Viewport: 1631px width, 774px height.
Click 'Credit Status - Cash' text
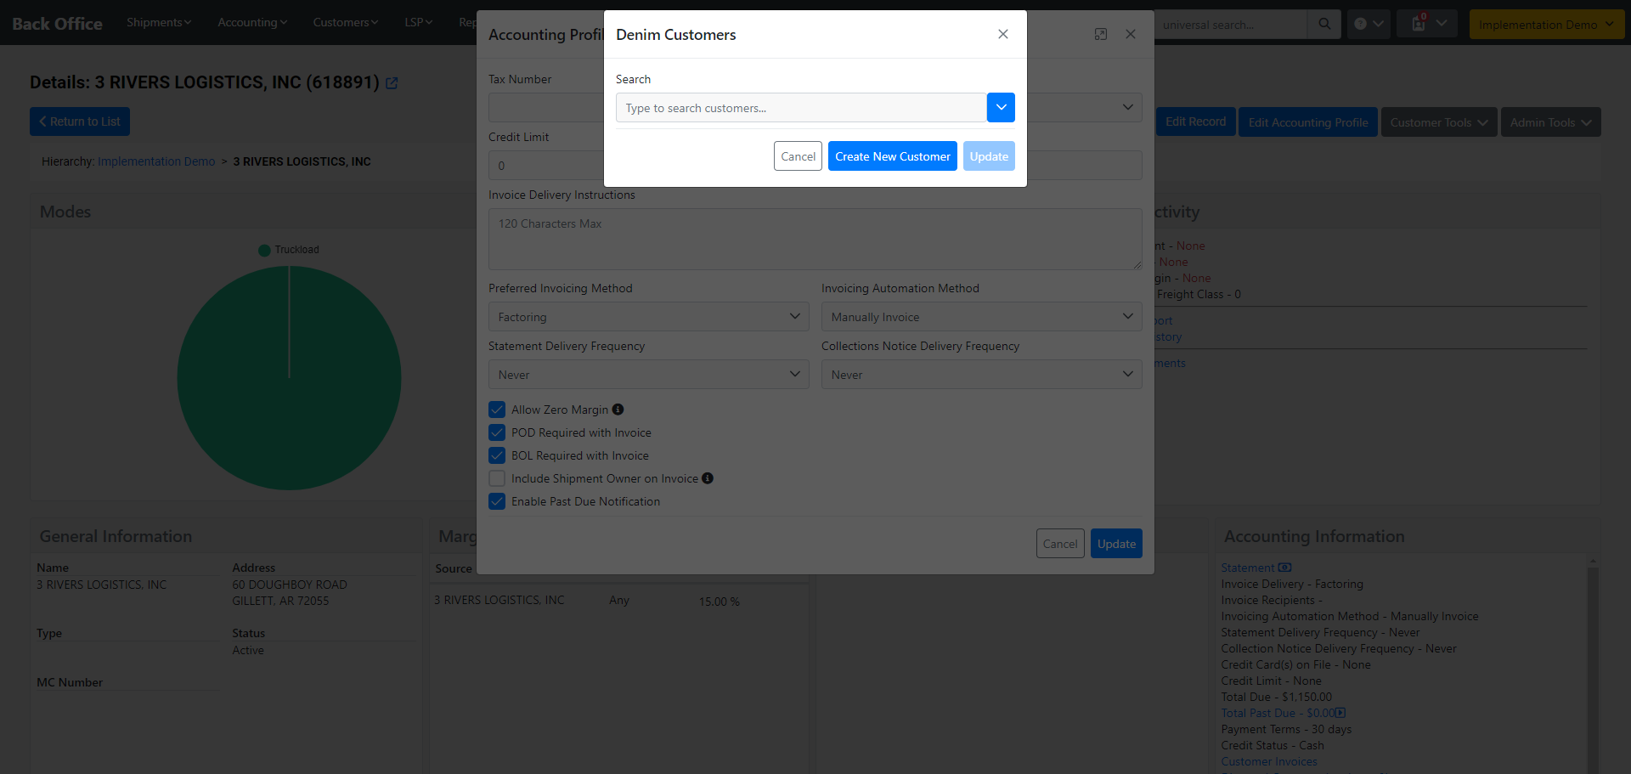[x=1273, y=745]
